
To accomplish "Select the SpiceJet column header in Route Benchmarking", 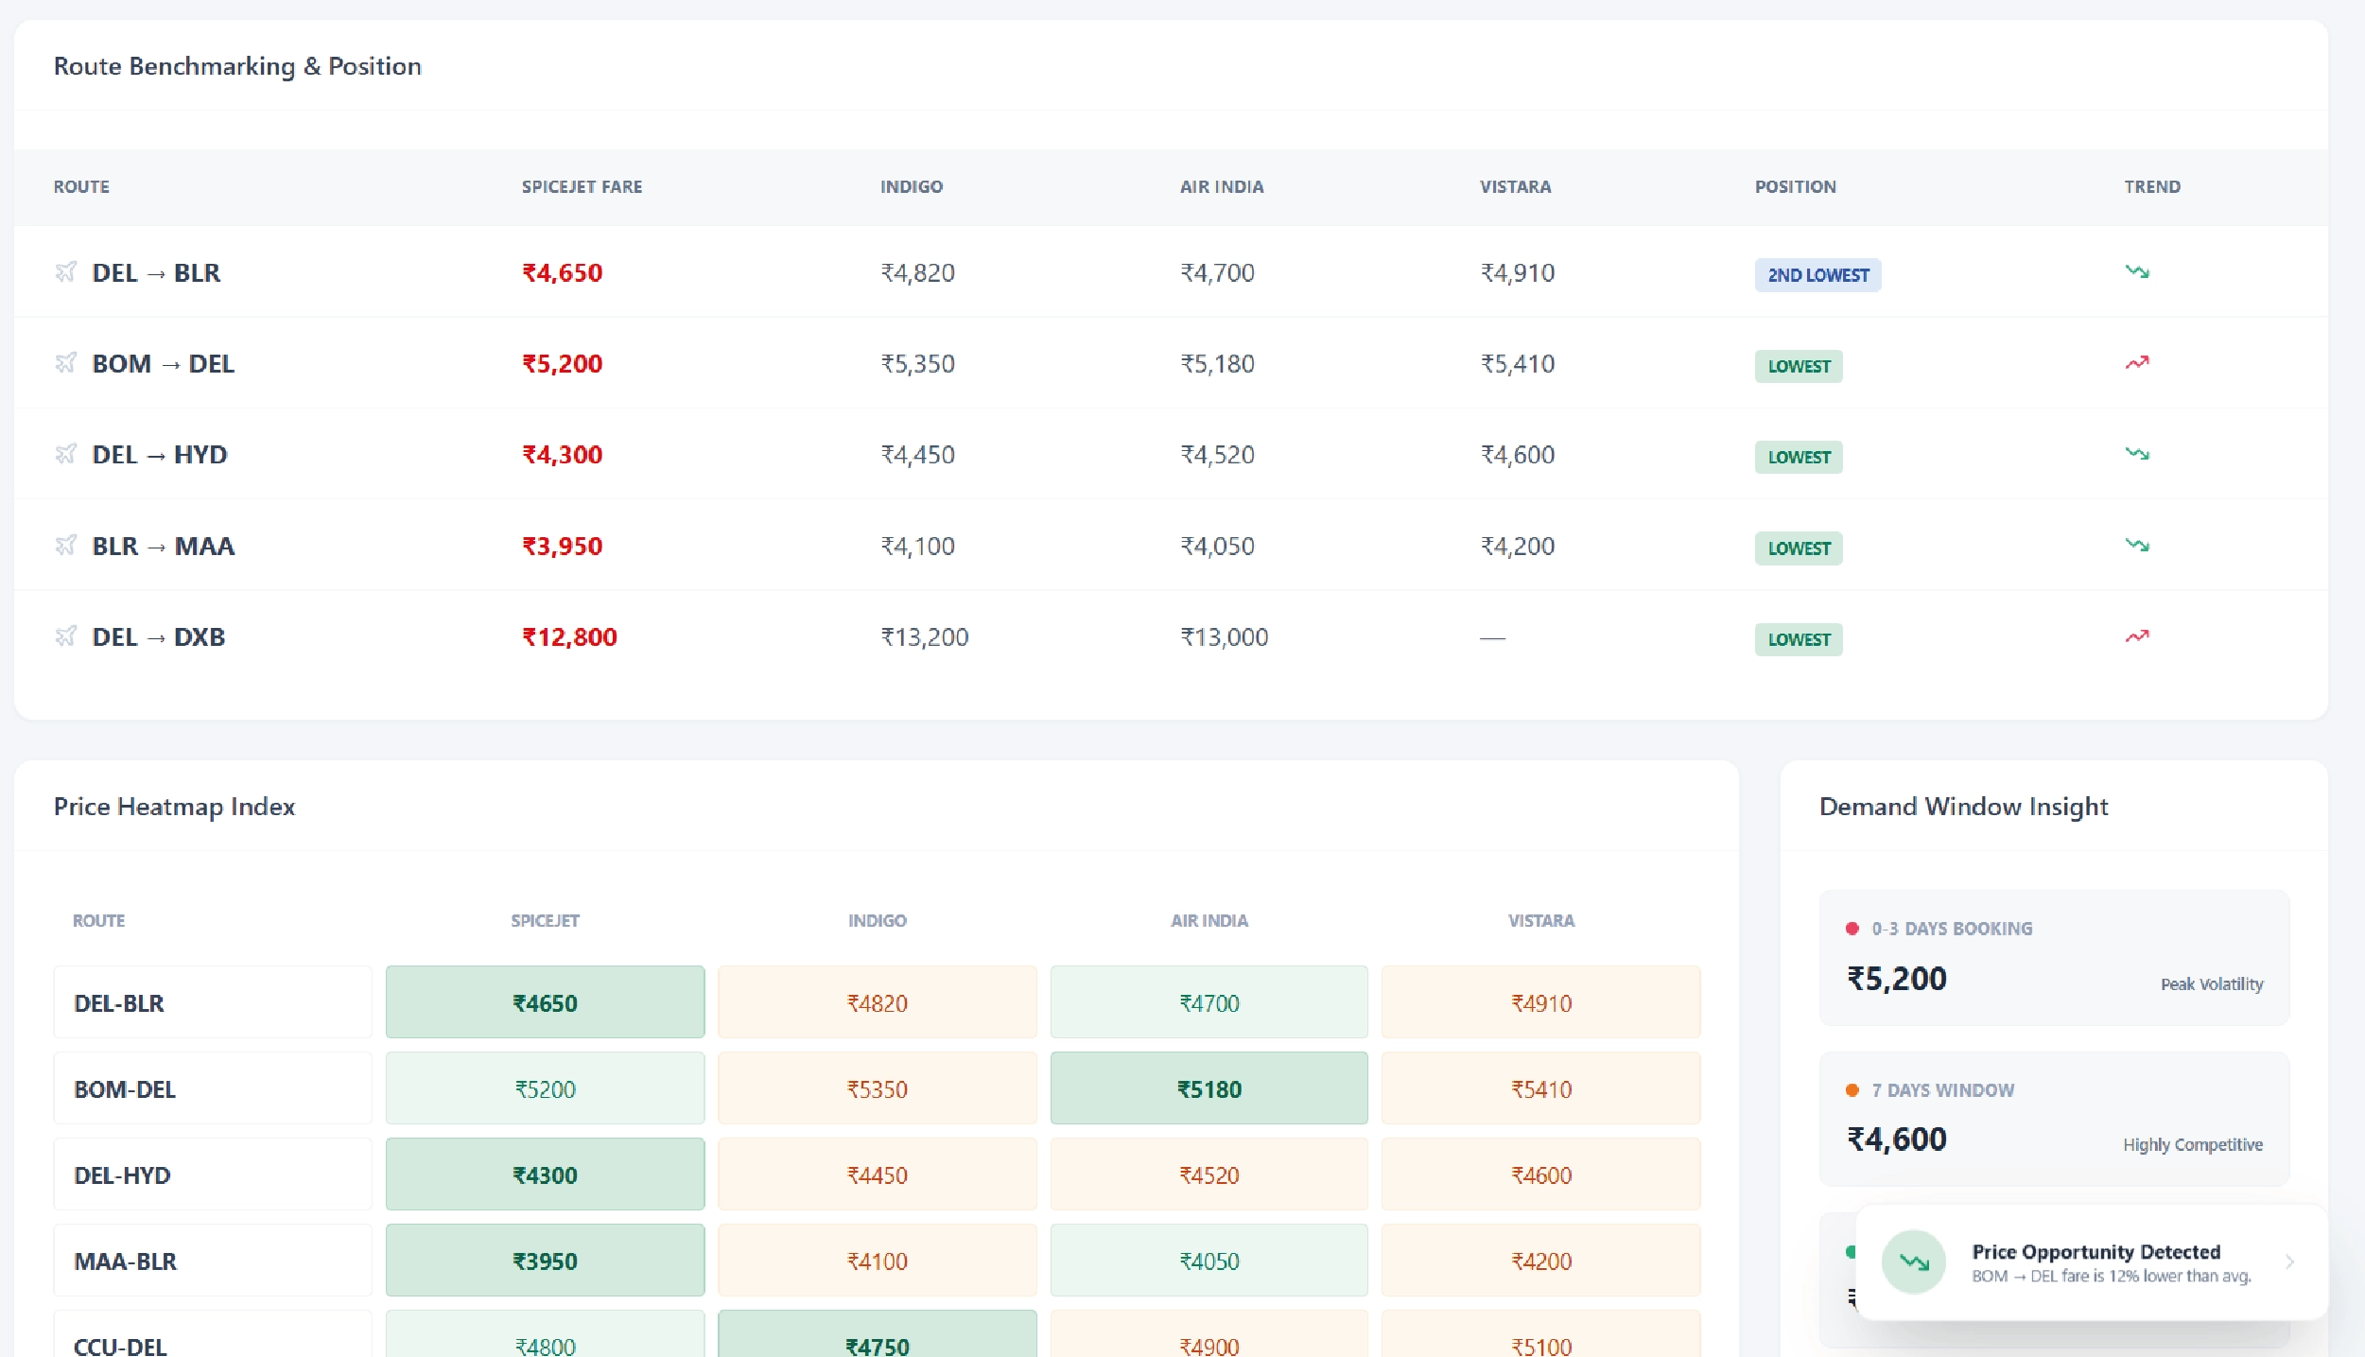I will [583, 186].
